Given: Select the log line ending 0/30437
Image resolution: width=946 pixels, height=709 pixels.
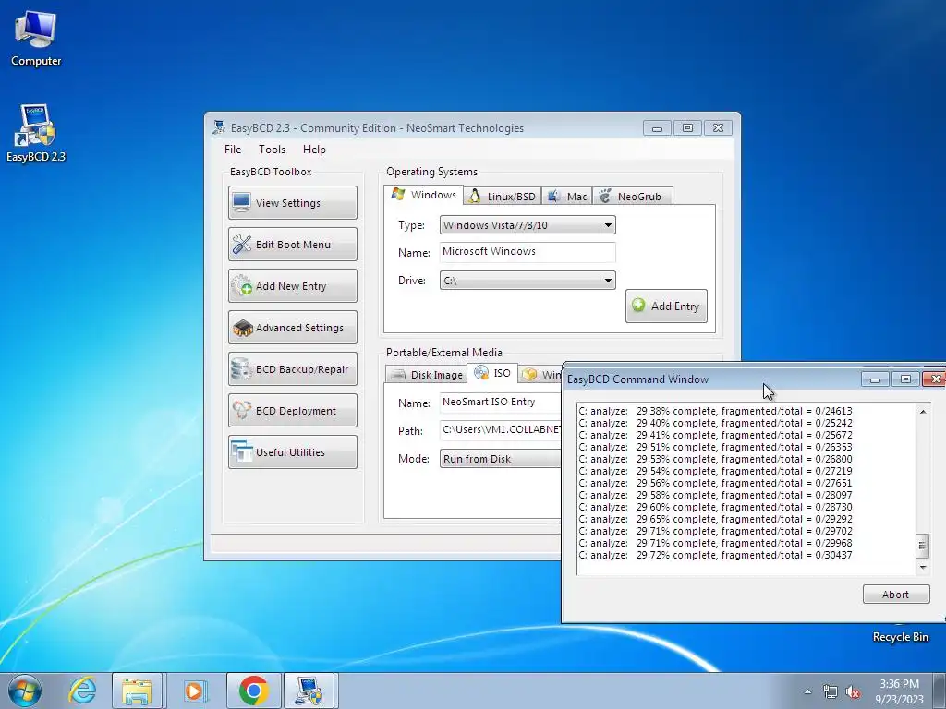Looking at the screenshot, I should 716,555.
